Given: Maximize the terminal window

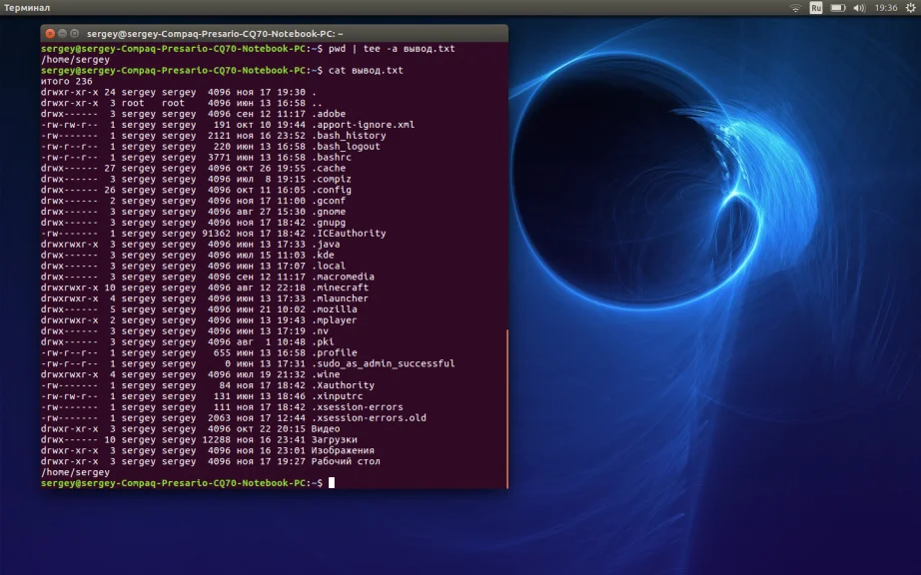Looking at the screenshot, I should coord(76,33).
